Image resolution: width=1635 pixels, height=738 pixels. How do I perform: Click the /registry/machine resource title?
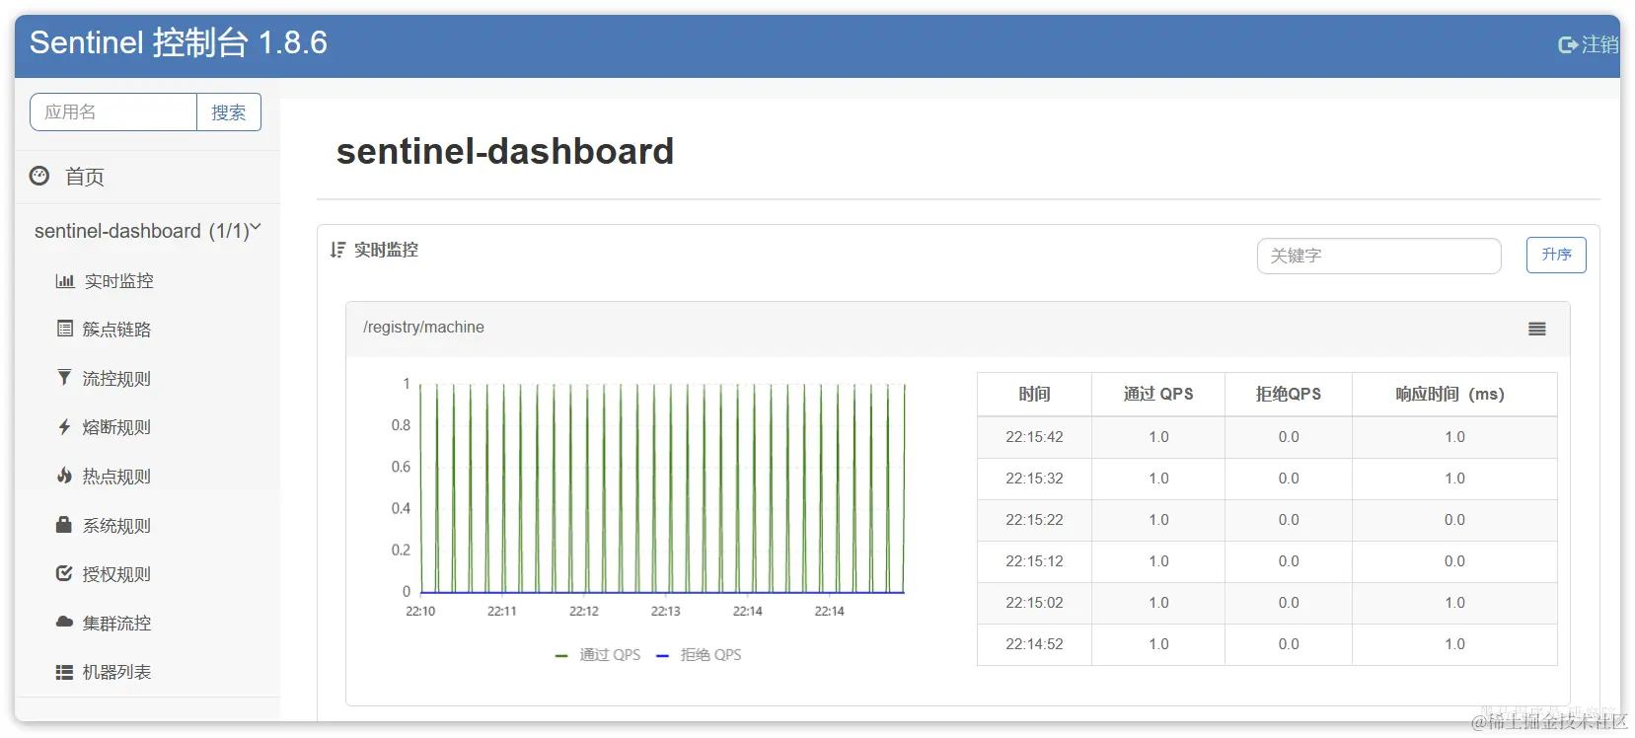(423, 327)
